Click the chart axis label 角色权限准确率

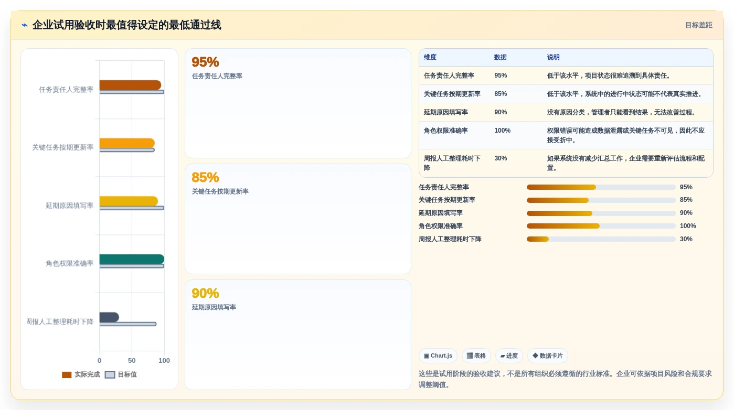70,264
